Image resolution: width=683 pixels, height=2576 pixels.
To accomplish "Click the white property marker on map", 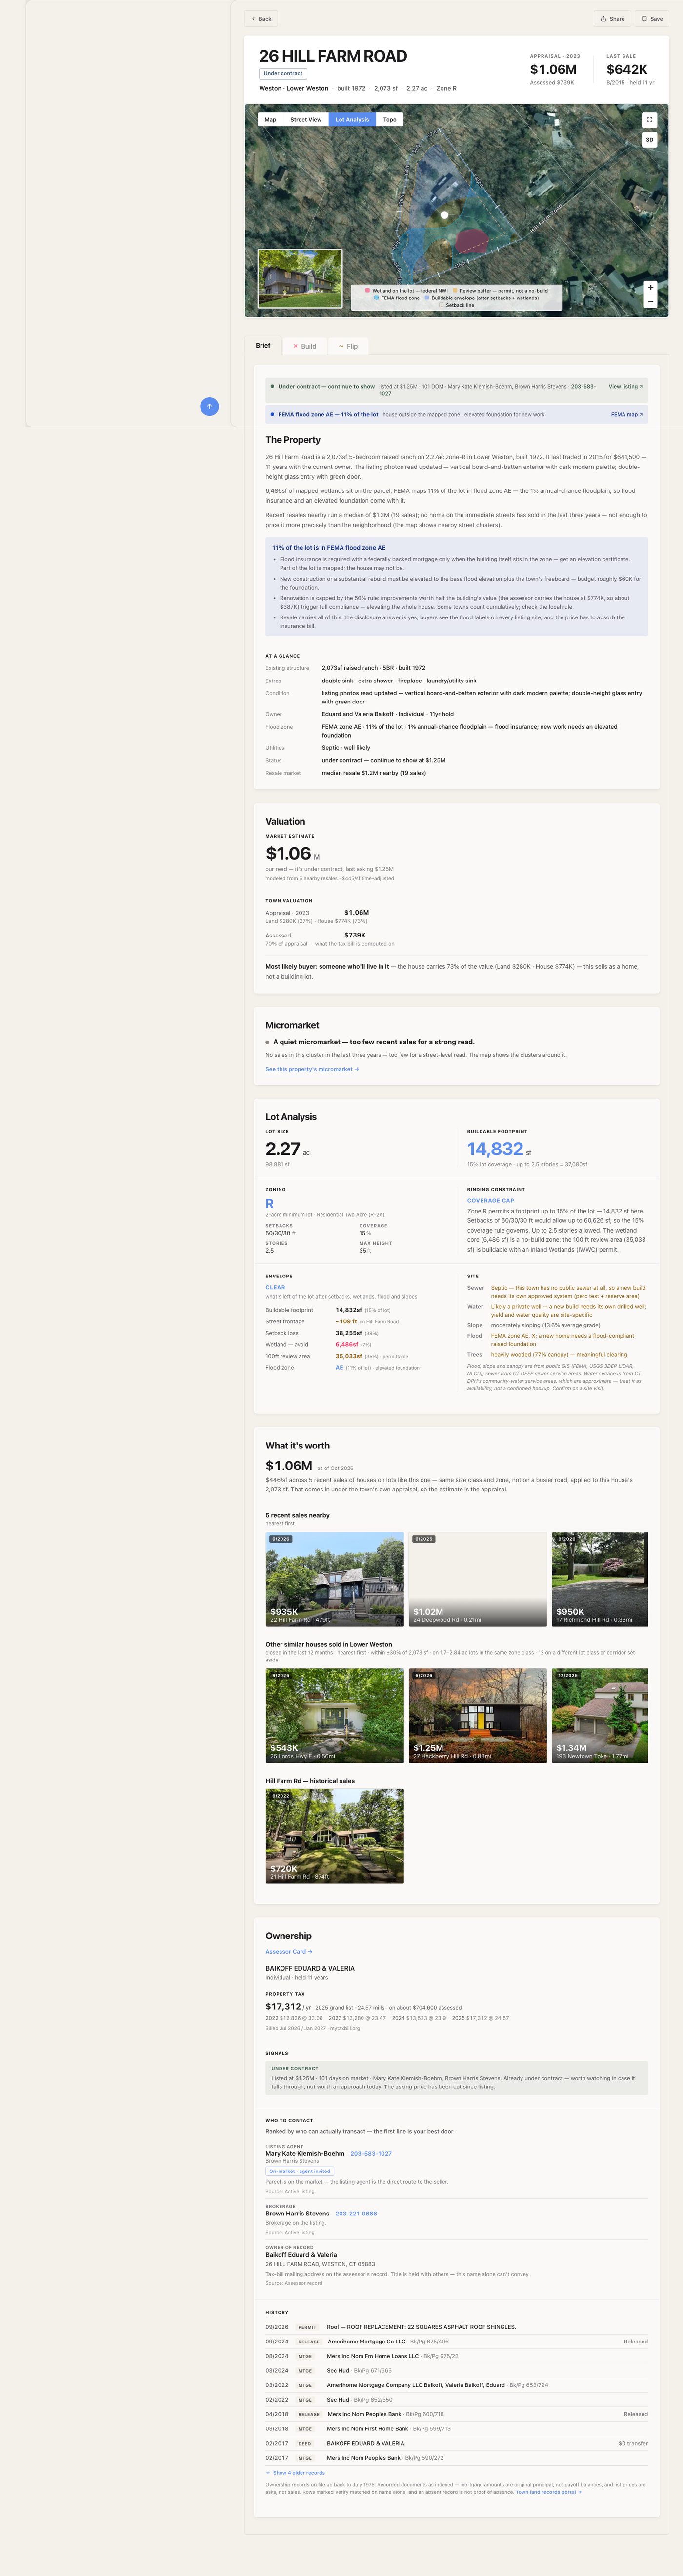I will (445, 214).
